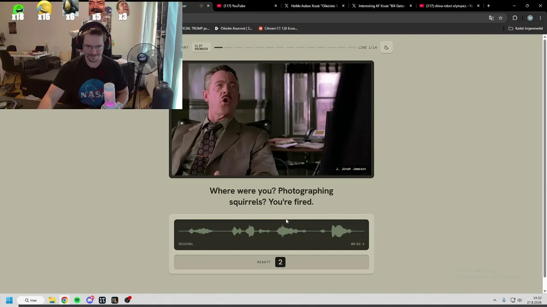Click the taskbar Hae search box
This screenshot has width=547, height=307.
click(x=30, y=300)
